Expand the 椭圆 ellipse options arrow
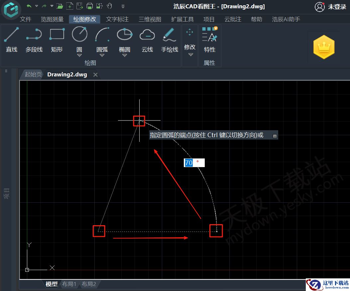350x291 pixels. coord(125,55)
